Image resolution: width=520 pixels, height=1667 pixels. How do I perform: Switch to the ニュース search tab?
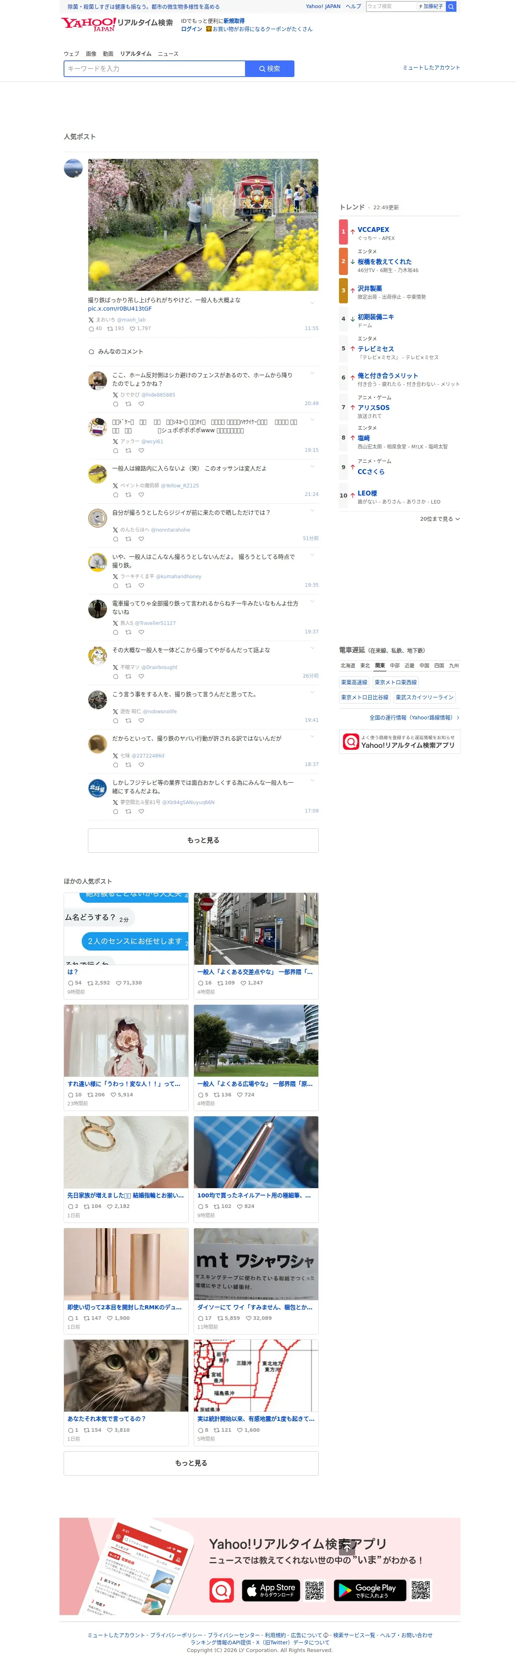(168, 54)
